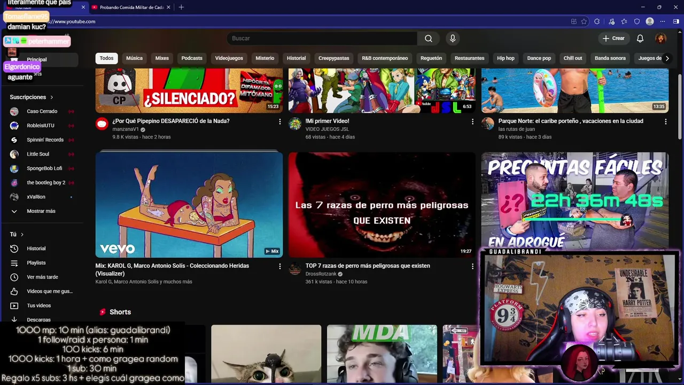Open Ver más tarde in sidebar
Screen dimensions: 684x385
pos(43,277)
